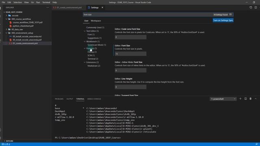Image resolution: width=260 pixels, height=146 pixels.
Task: Open course_workflow_DS4B_101P.pdf file
Action: pos(28,22)
